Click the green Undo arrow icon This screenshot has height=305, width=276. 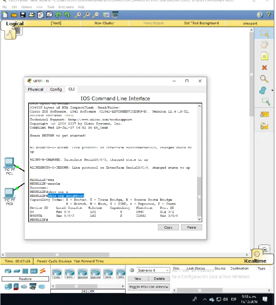click(58, 15)
